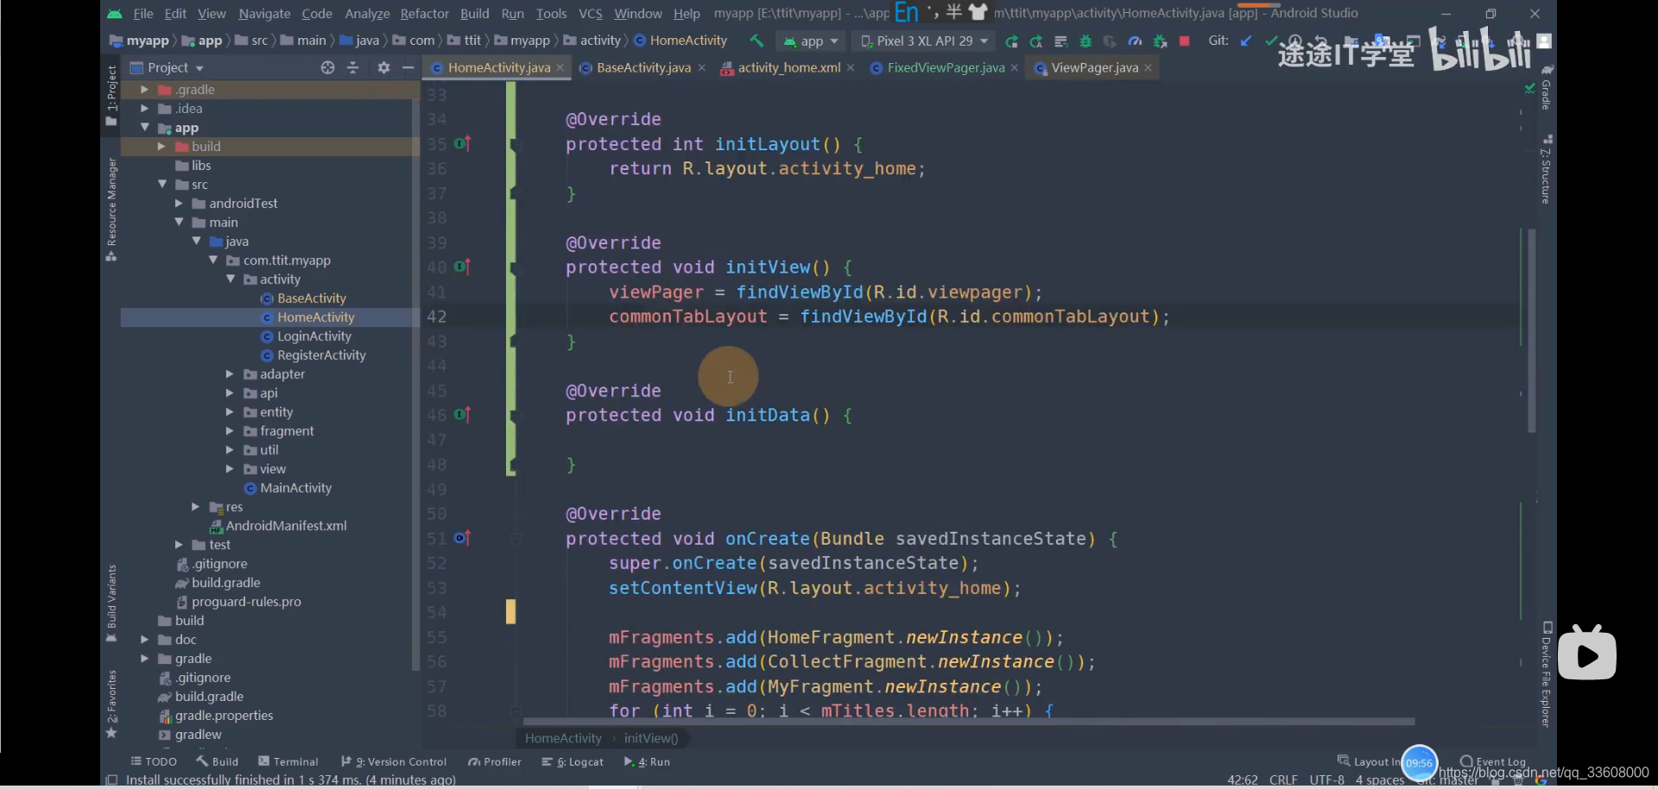Click the analysis status checkmark at editor top-right
This screenshot has height=789, width=1658.
(1529, 88)
